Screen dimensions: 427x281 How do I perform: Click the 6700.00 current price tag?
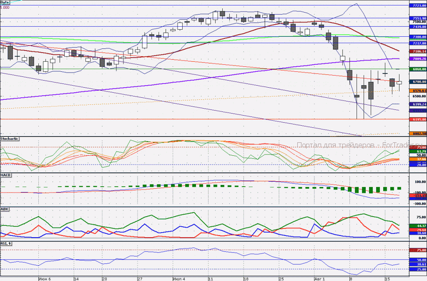(x=418, y=82)
